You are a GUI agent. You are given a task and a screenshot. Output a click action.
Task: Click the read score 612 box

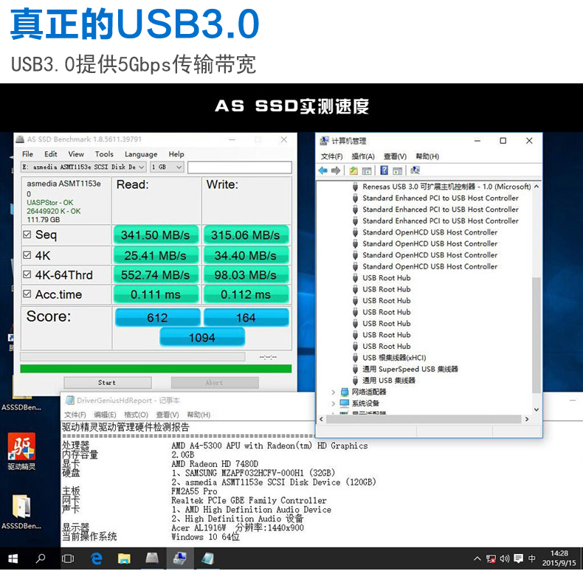click(x=157, y=317)
